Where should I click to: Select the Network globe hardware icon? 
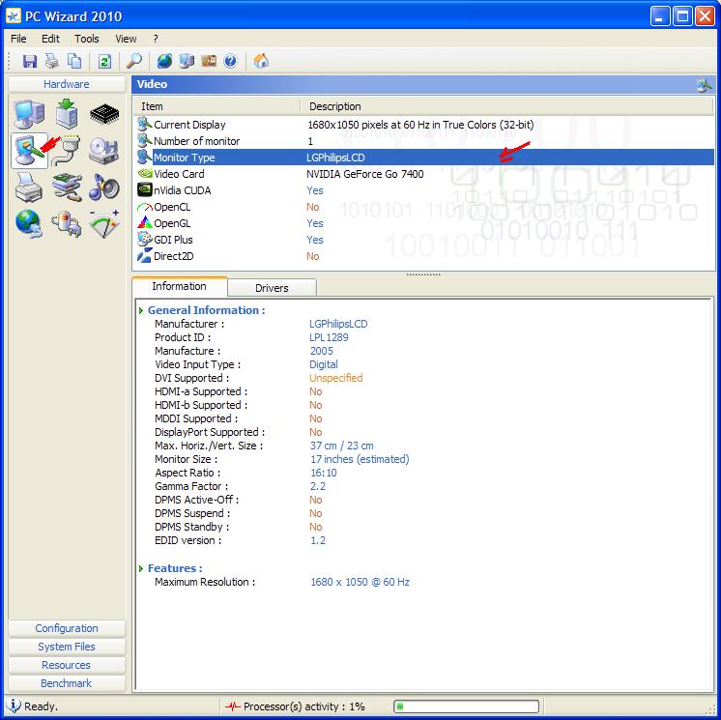tap(29, 224)
